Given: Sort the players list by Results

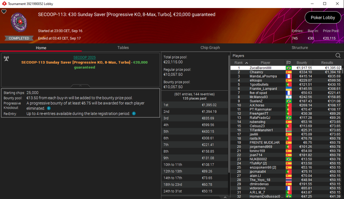Looking at the screenshot, I should pos(327,63).
